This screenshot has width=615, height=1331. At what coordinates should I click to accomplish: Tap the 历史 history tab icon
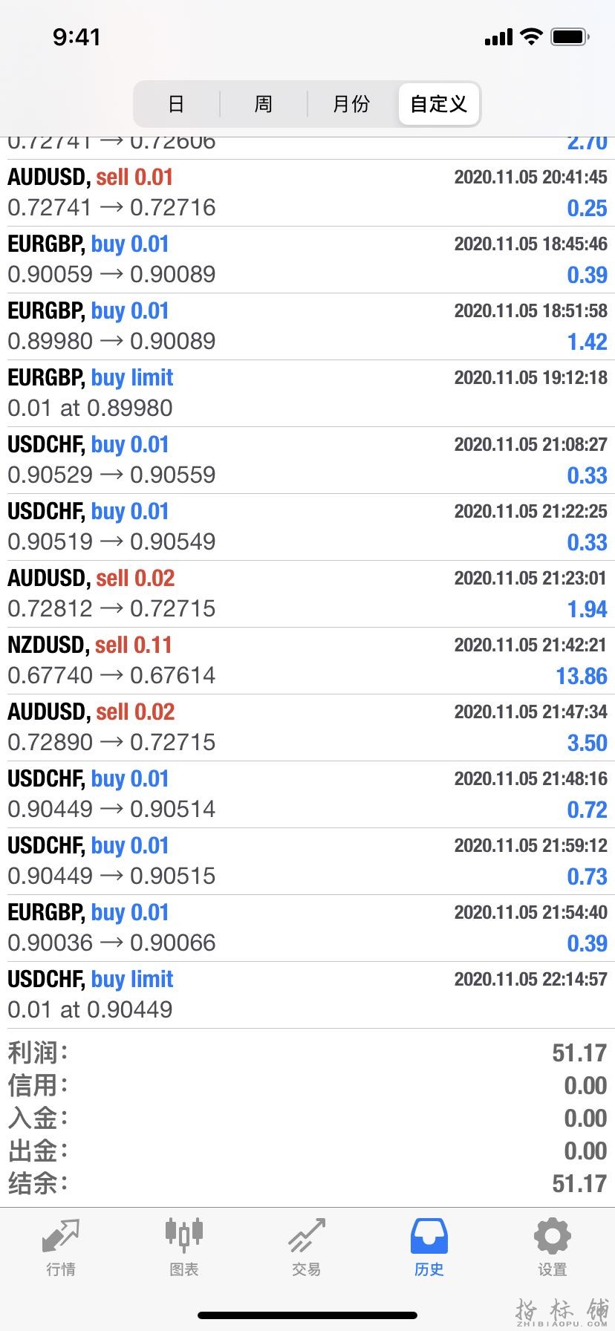tap(429, 1237)
